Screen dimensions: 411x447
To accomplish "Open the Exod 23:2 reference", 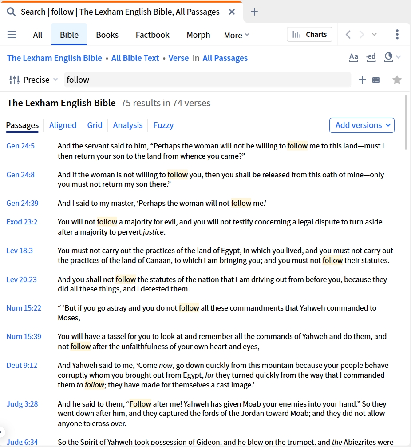I will [22, 222].
